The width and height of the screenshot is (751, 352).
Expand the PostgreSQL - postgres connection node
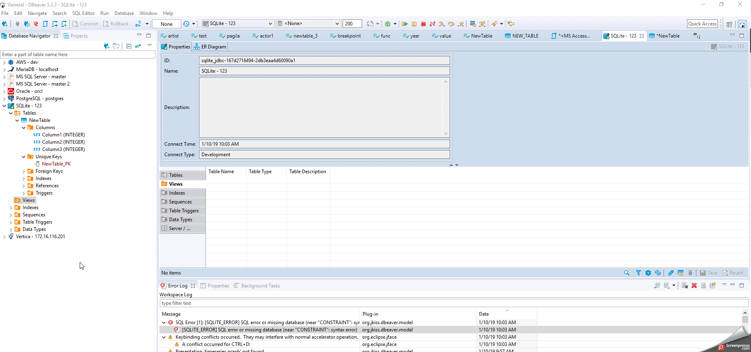pyautogui.click(x=4, y=98)
